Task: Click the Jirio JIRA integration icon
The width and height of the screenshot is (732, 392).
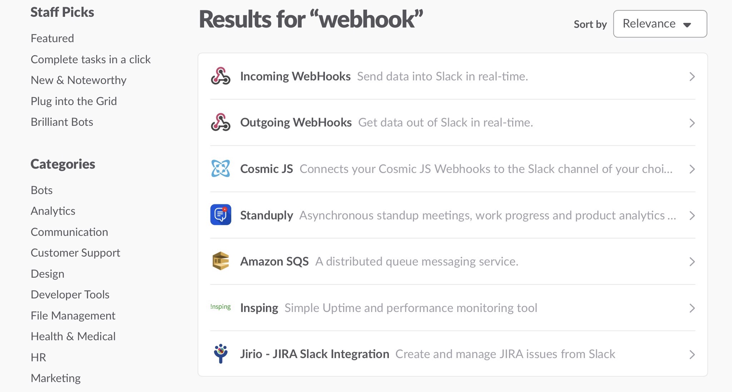Action: click(x=221, y=353)
